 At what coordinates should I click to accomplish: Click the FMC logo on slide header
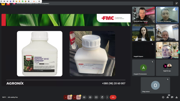[x=108, y=18]
